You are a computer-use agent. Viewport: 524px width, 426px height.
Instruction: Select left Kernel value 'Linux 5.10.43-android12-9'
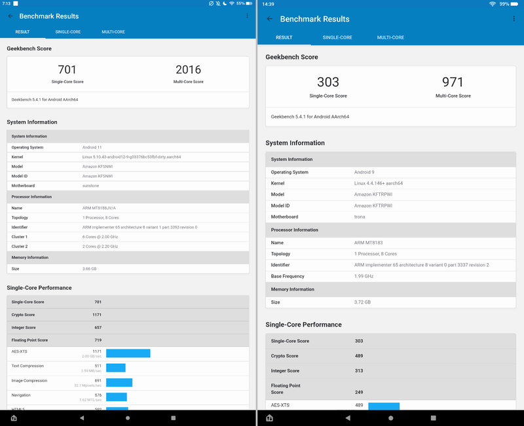(x=132, y=157)
